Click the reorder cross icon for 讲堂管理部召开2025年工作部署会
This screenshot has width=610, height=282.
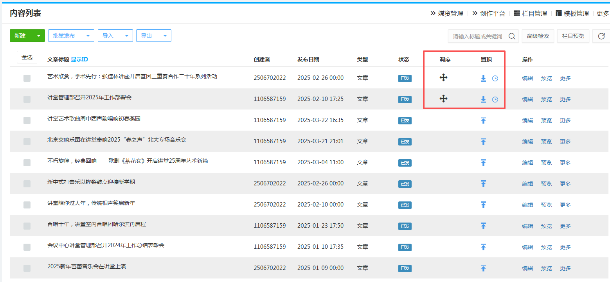[x=443, y=99]
